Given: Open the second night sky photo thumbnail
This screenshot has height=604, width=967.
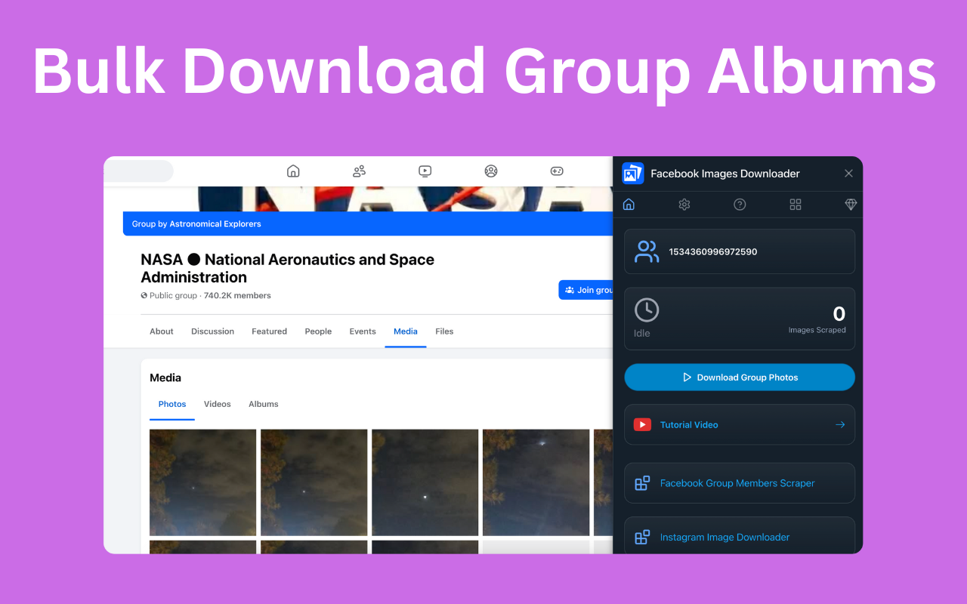Looking at the screenshot, I should click(314, 482).
